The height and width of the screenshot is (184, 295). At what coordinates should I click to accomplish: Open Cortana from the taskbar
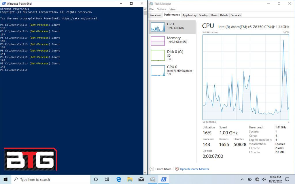[x=96, y=179]
